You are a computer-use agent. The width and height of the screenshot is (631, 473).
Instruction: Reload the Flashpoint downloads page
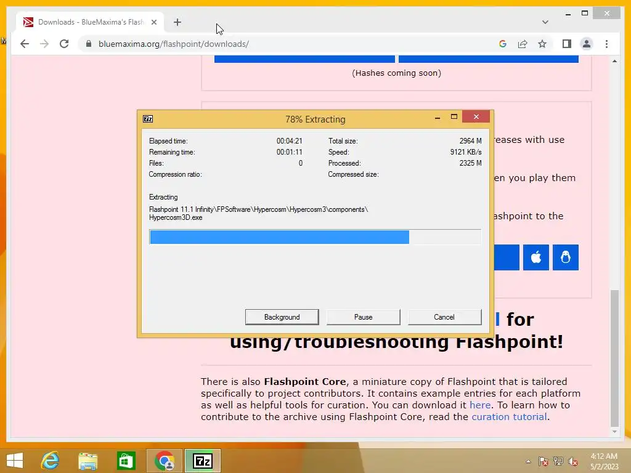pos(64,44)
